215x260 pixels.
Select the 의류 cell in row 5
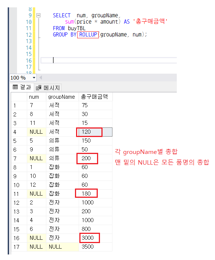click(62, 141)
